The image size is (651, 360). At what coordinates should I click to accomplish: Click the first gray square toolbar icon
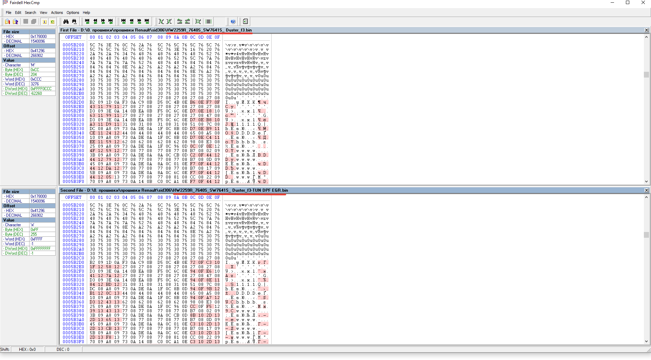pos(26,22)
